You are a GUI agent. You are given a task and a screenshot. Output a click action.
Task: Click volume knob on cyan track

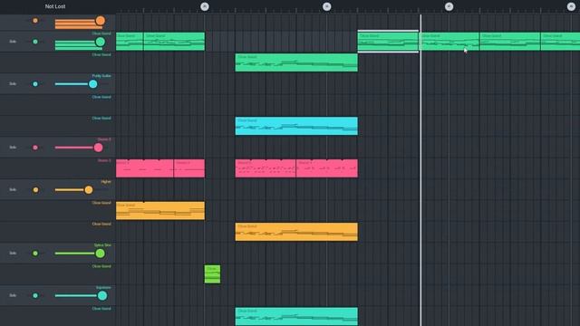pyautogui.click(x=93, y=84)
